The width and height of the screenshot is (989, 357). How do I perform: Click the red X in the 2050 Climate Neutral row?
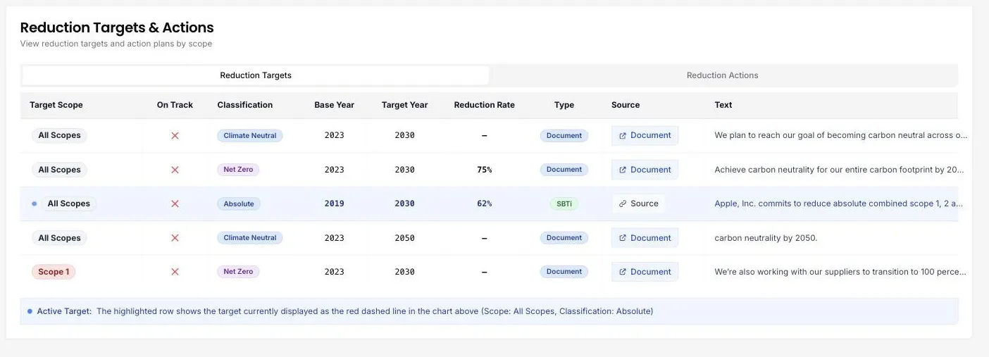pos(175,238)
